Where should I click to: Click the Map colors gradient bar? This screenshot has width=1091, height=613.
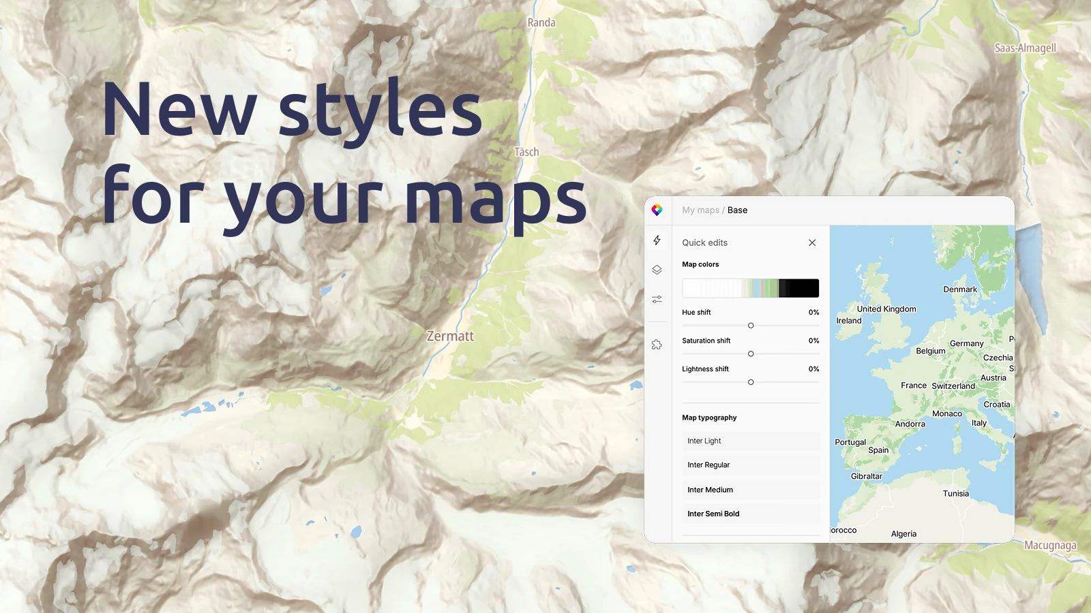coord(750,288)
